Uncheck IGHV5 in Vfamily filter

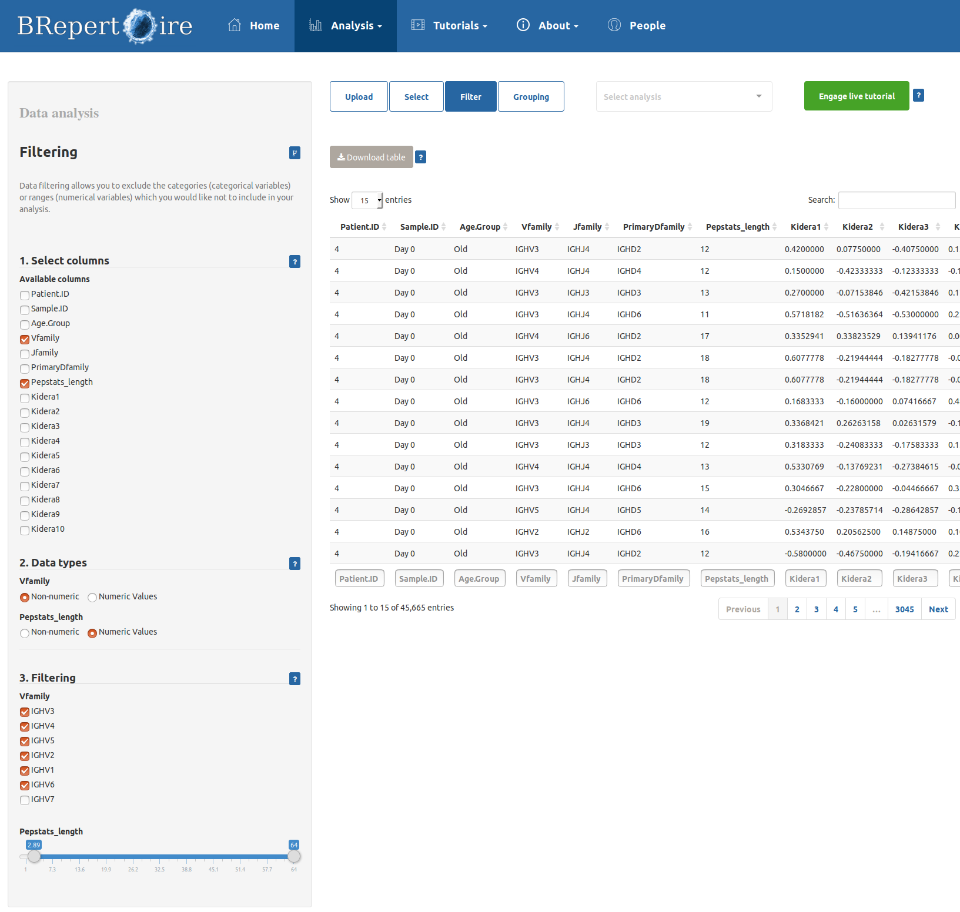coord(25,742)
